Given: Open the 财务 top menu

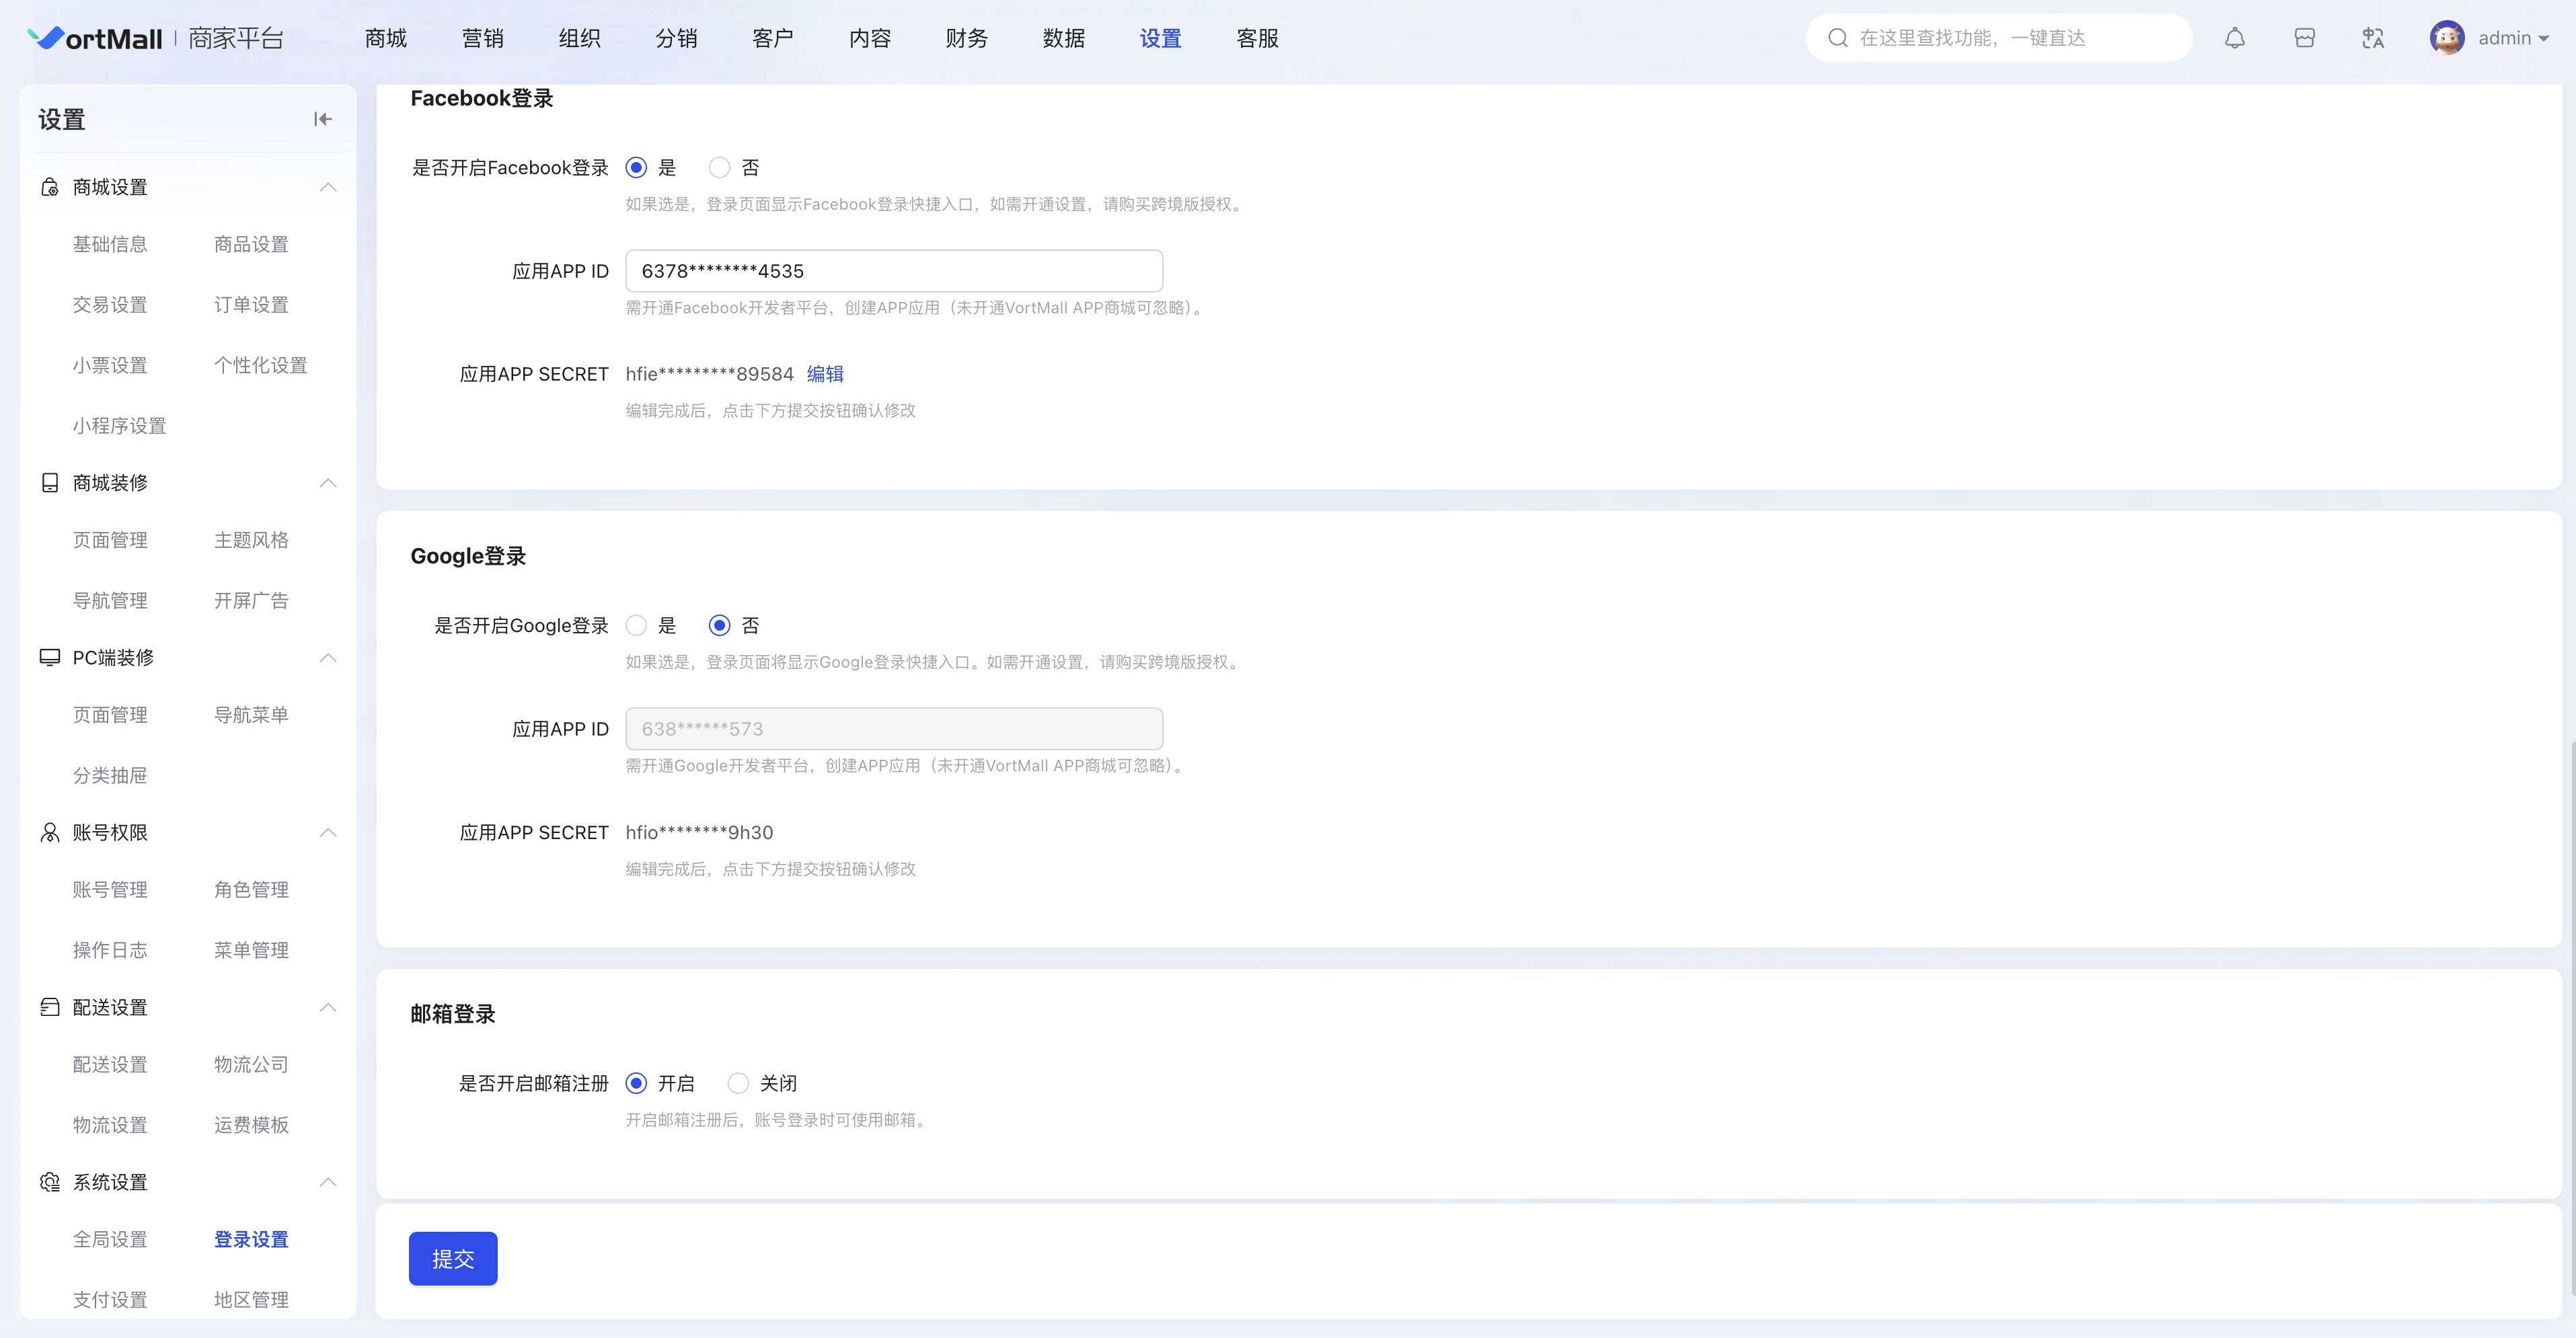Looking at the screenshot, I should 966,38.
